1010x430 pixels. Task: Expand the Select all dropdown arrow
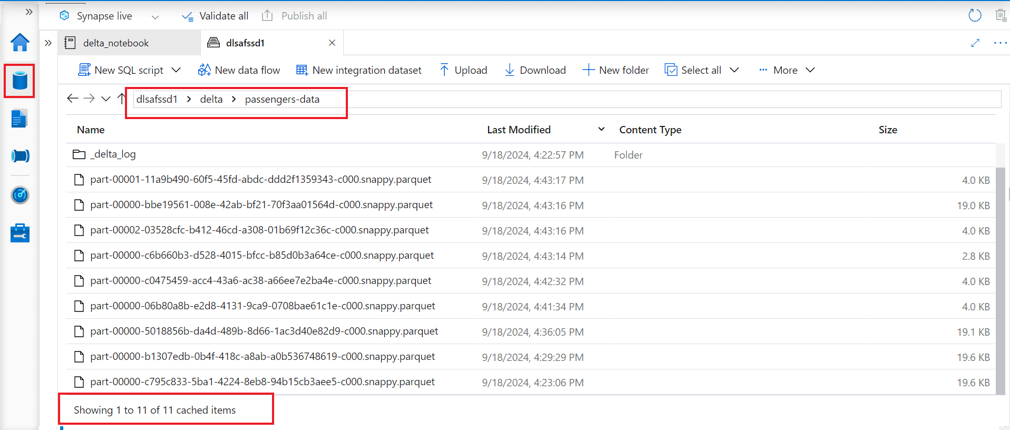(734, 70)
